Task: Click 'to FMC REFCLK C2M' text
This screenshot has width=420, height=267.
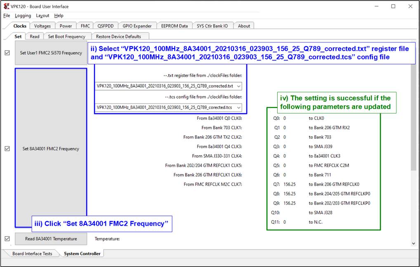Action: pos(329,165)
